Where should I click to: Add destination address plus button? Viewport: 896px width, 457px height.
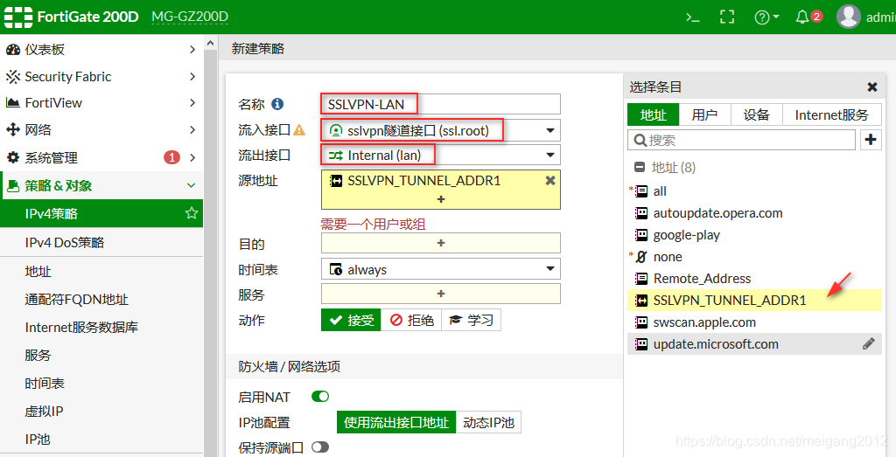click(441, 243)
